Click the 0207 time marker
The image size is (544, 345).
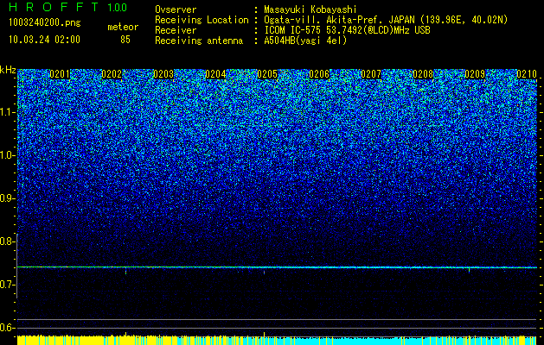(371, 74)
